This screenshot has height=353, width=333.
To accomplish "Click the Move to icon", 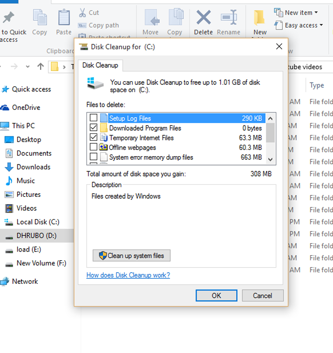I will coord(151,18).
